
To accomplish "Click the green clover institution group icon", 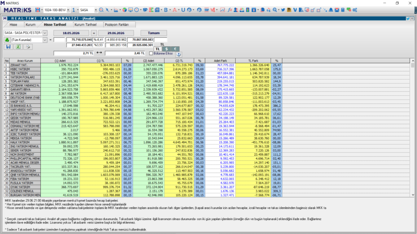I will tap(7, 40).
